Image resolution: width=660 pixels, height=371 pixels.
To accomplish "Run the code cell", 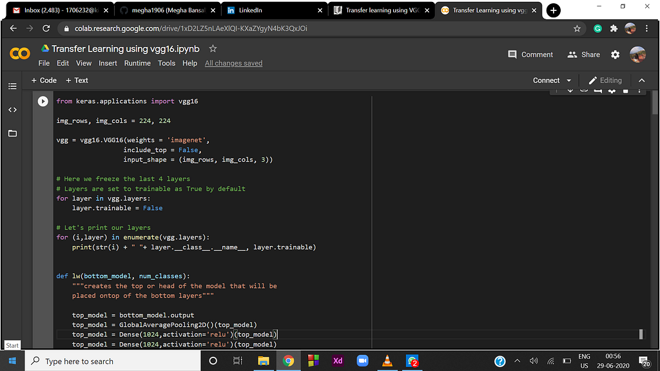I will click(x=43, y=101).
